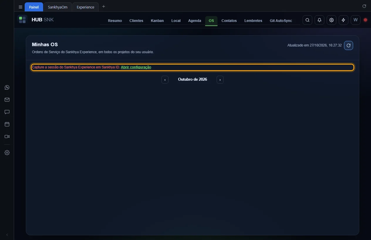Add a new tab with plus icon
This screenshot has height=240, width=371.
[104, 6]
